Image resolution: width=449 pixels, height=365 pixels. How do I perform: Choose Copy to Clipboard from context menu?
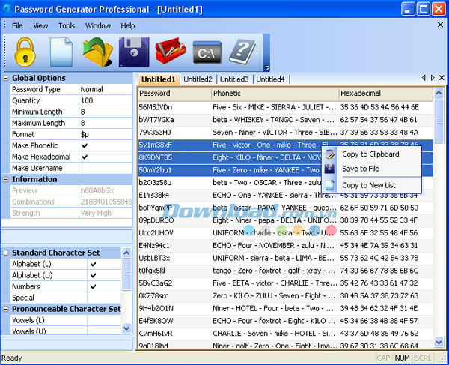click(x=370, y=154)
